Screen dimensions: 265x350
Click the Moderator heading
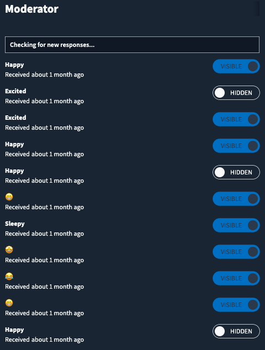click(31, 9)
